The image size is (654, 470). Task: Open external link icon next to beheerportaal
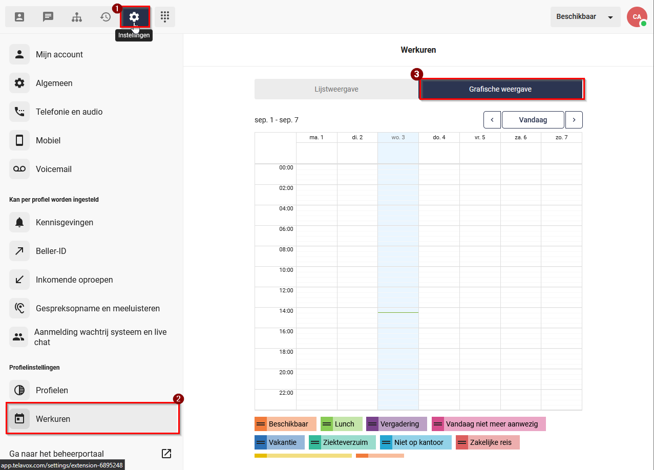pos(166,454)
